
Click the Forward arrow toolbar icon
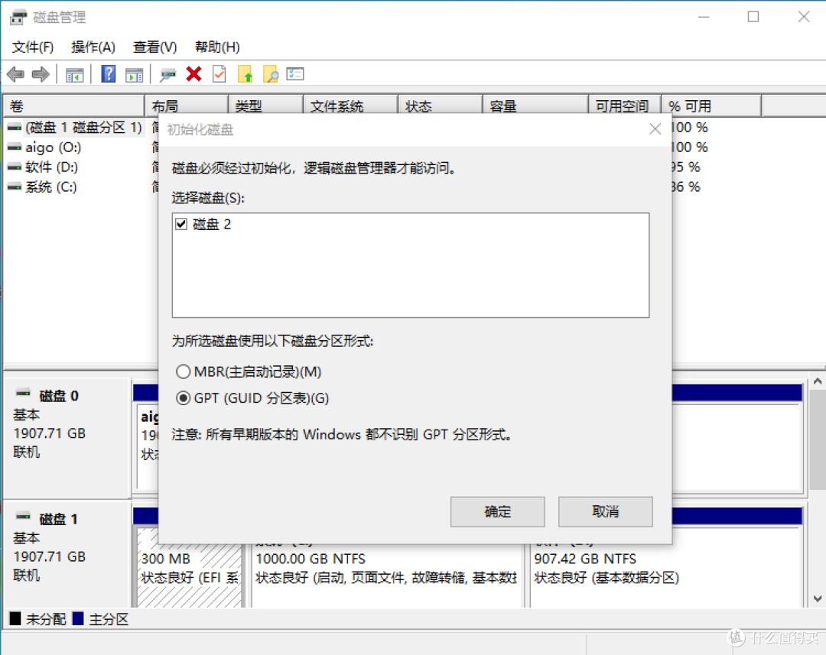pyautogui.click(x=41, y=74)
